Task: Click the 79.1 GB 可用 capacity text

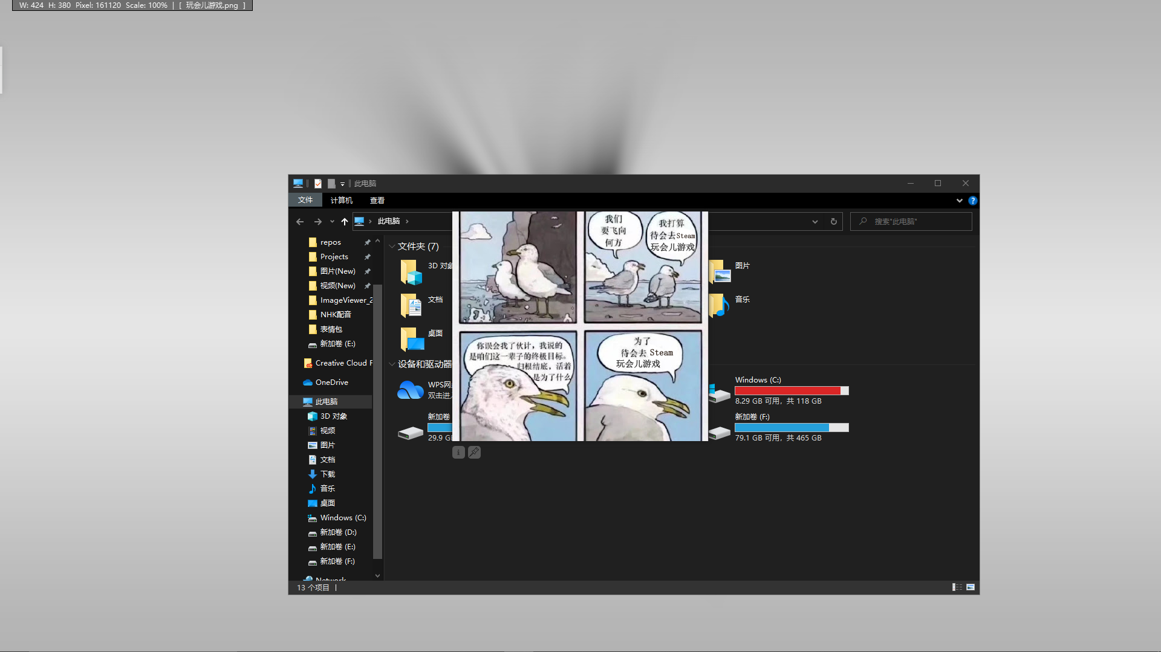Action: (778, 438)
